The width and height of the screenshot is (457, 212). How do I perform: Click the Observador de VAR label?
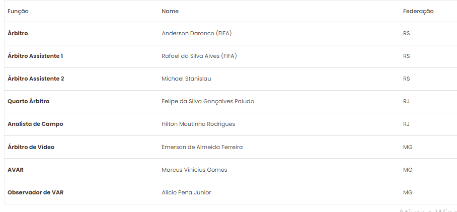click(x=36, y=192)
